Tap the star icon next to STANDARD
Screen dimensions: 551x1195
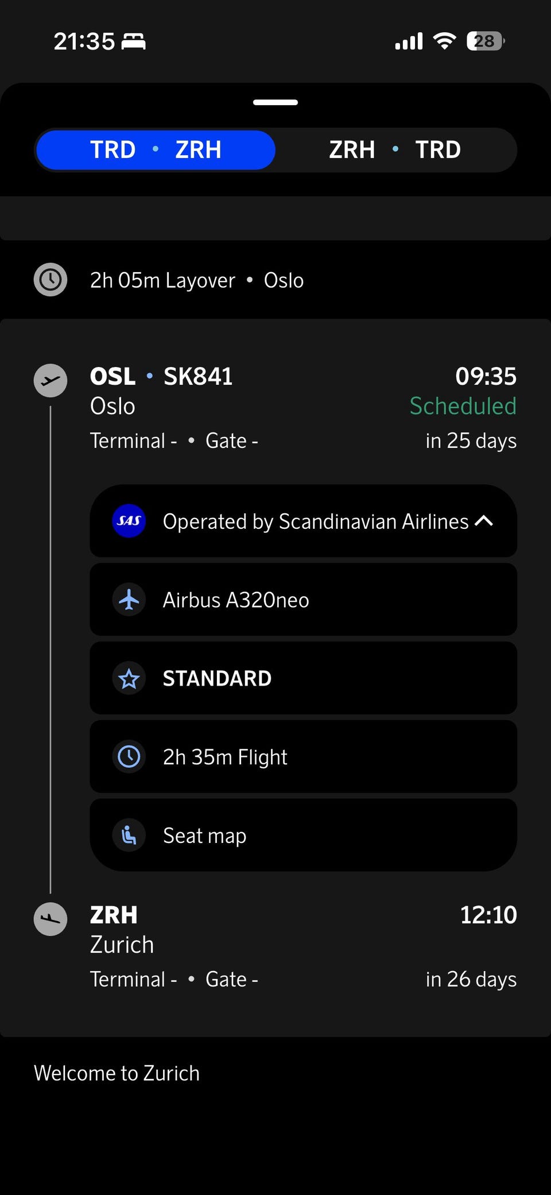(x=129, y=679)
